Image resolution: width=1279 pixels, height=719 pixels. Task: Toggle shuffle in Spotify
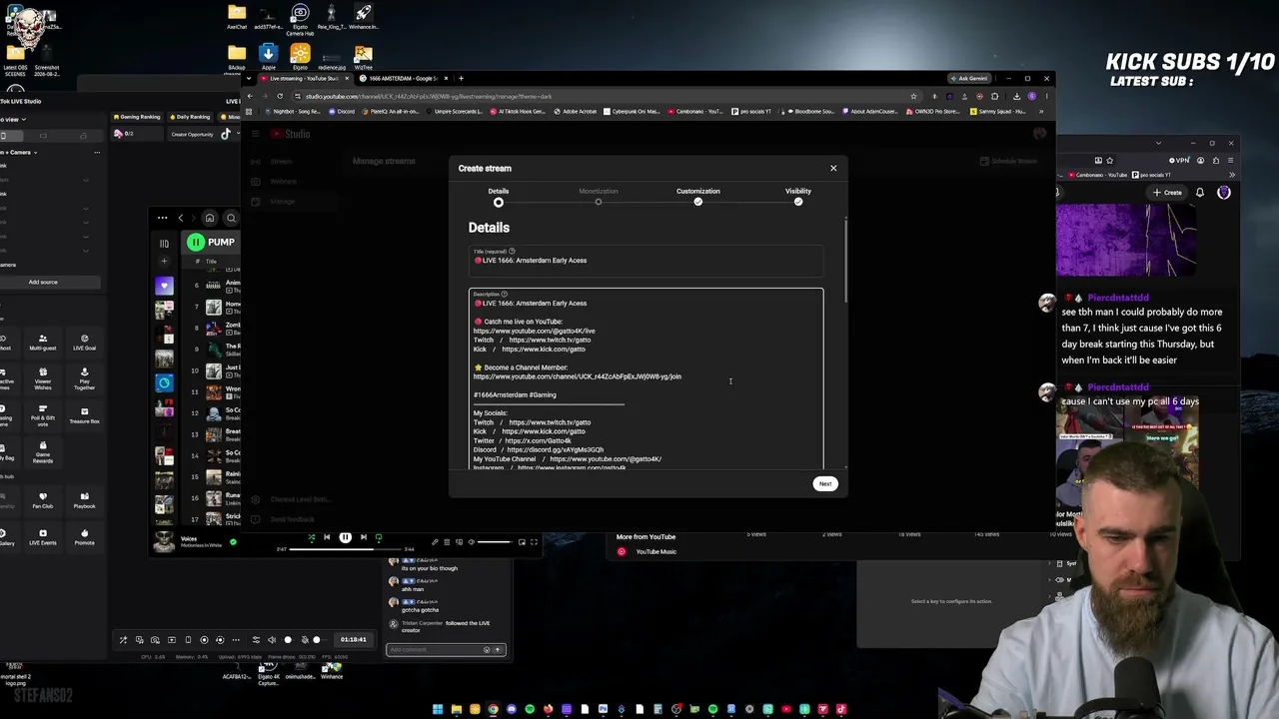point(311,537)
